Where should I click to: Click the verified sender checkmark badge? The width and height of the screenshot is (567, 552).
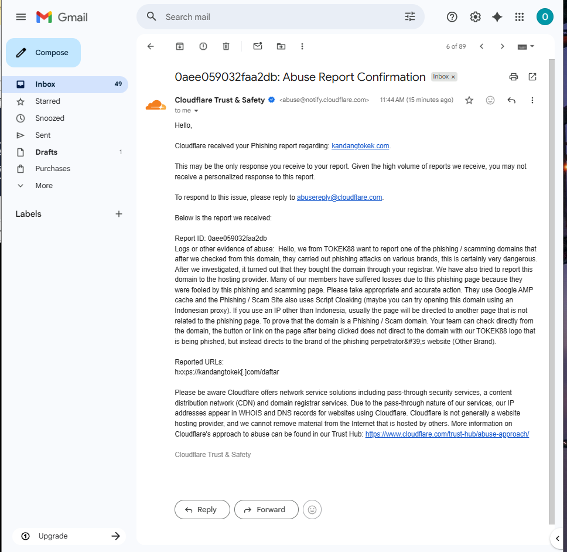click(x=272, y=100)
